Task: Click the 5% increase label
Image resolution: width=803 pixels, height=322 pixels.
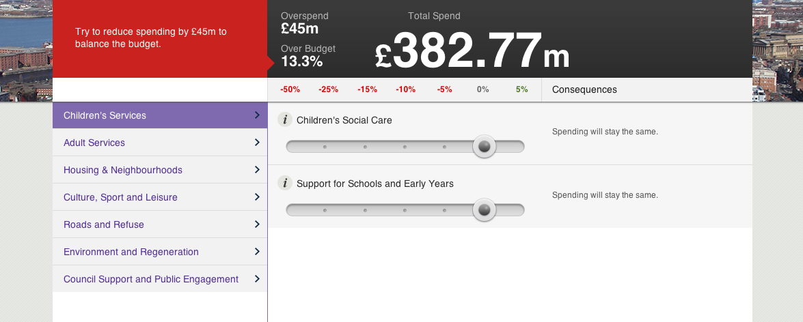Action: click(522, 89)
